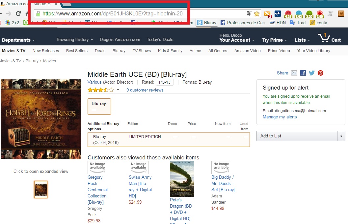
Task: Click the browser forward arrow
Action: (9, 14)
